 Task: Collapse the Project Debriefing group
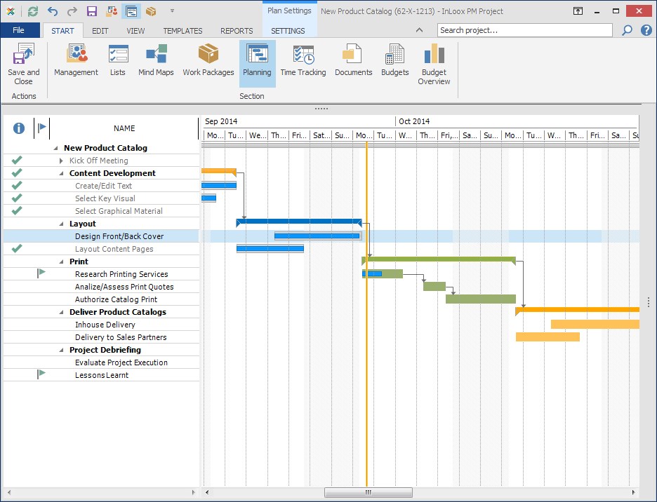61,350
